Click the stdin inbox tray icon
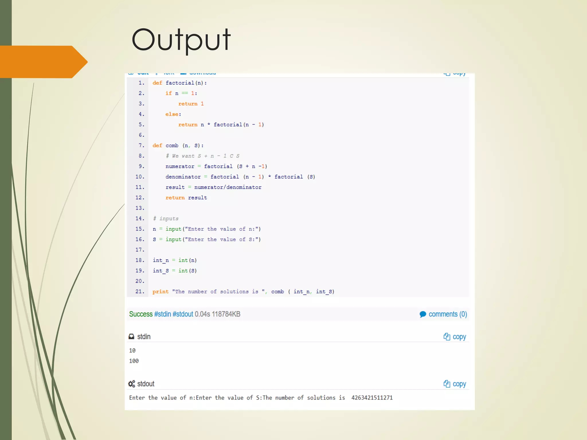This screenshot has height=440, width=587. click(131, 337)
